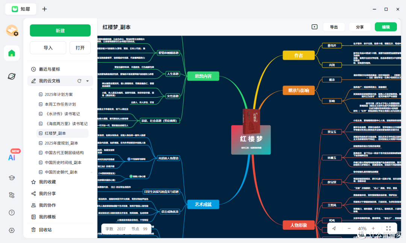Open document 中国历史时间线_副本
Image resolution: width=406 pixels, height=243 pixels.
pos(62,162)
